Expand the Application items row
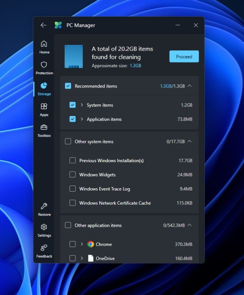 (x=82, y=119)
